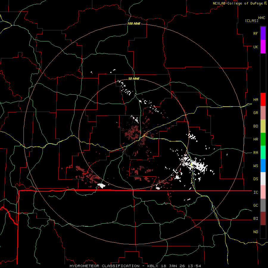
Task: Click the RF legend label
Action: pos(255,33)
